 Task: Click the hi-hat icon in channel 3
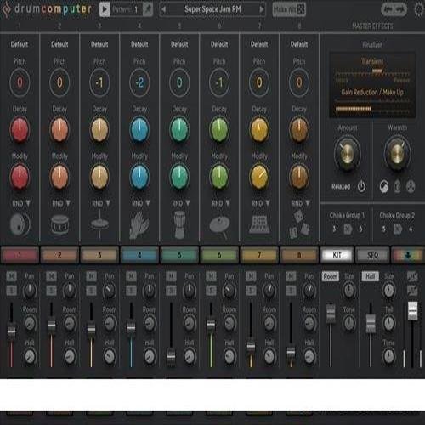click(x=99, y=226)
